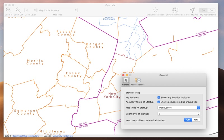224x140 pixels.
Task: Uncheck Shows my Position Indicator
Action: (158, 97)
